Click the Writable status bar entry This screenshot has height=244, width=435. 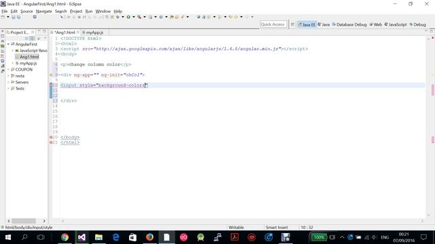[x=236, y=228]
